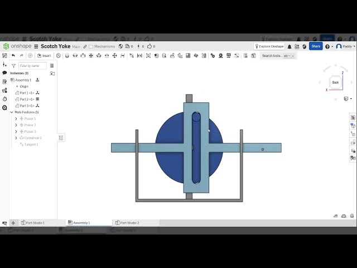Click the Insert parts button
The width and height of the screenshot is (357, 268).
pyautogui.click(x=44, y=56)
